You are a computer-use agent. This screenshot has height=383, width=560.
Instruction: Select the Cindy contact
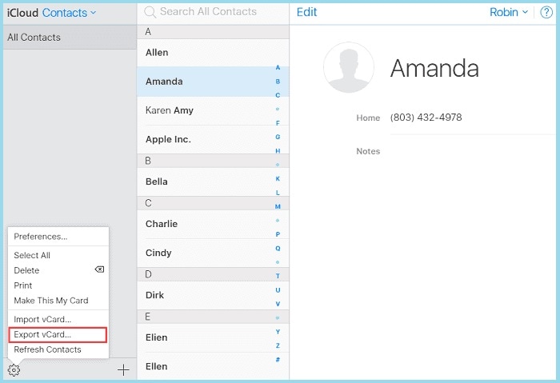[213, 253]
